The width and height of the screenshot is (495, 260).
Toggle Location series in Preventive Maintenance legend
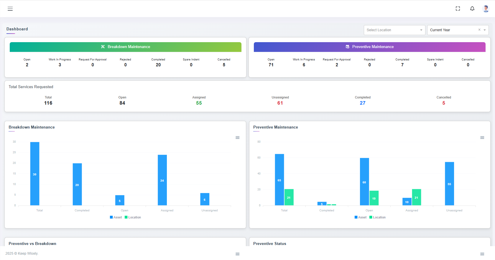[377, 218]
